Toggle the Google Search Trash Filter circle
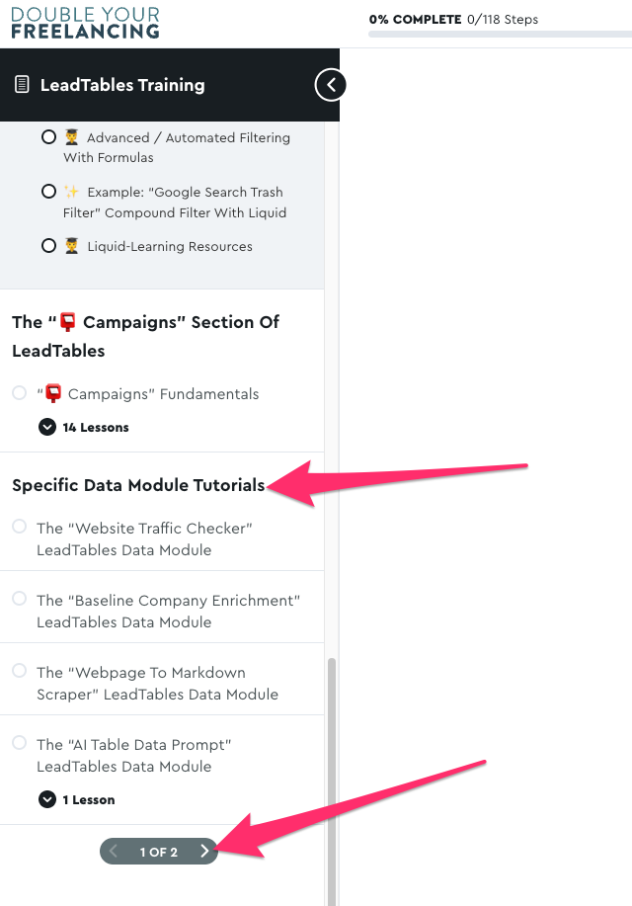Screen dimensions: 632x906 (x=48, y=192)
